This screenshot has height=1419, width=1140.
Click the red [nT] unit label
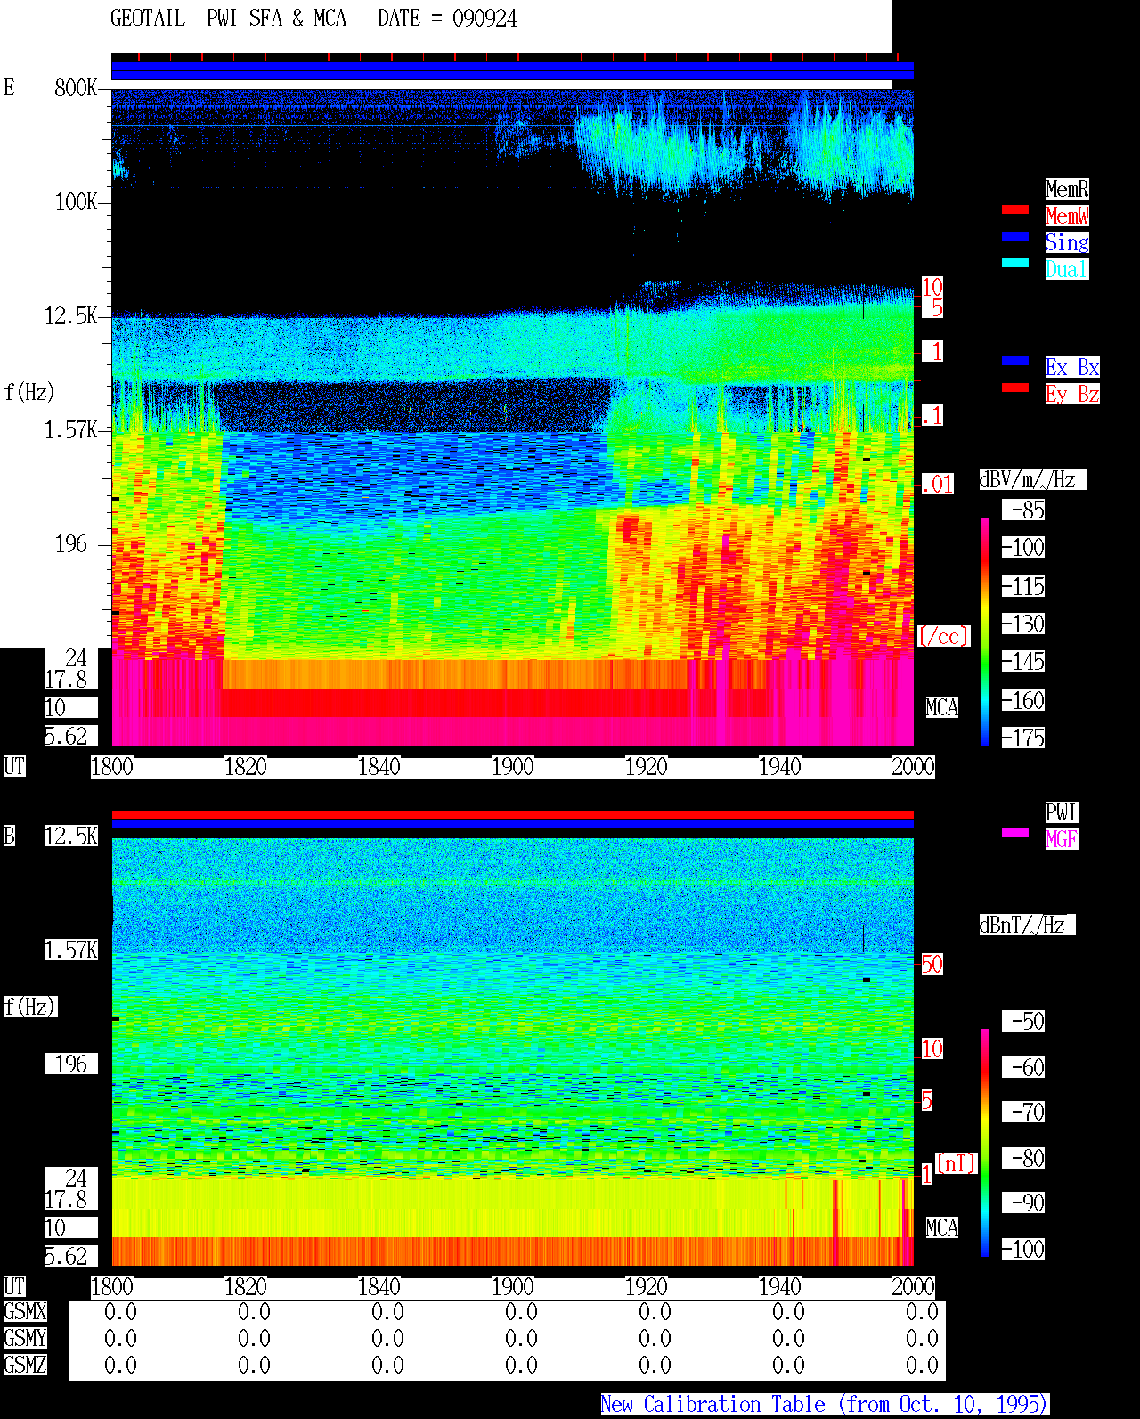coord(957,1163)
